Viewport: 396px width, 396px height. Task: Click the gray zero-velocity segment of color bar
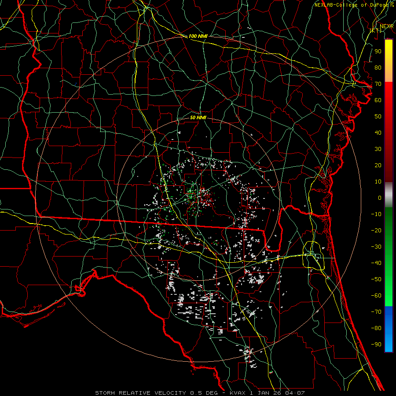[389, 195]
